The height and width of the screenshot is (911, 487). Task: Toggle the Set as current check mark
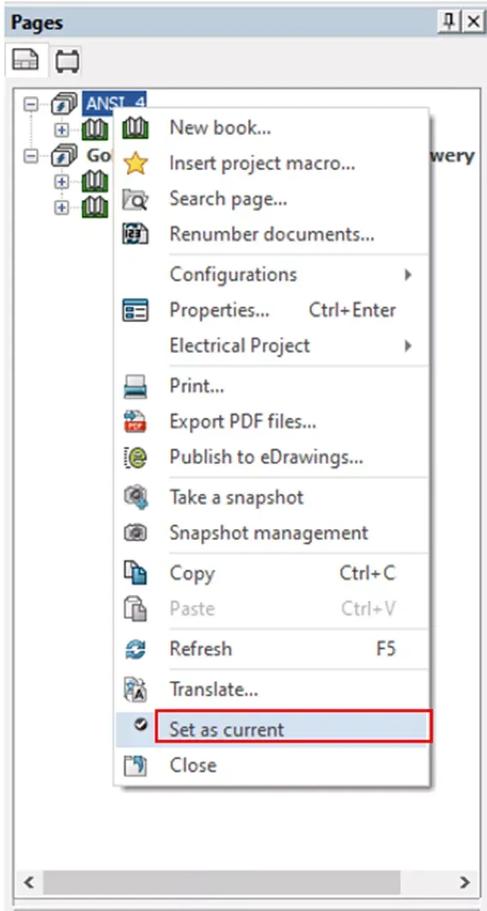point(140,725)
